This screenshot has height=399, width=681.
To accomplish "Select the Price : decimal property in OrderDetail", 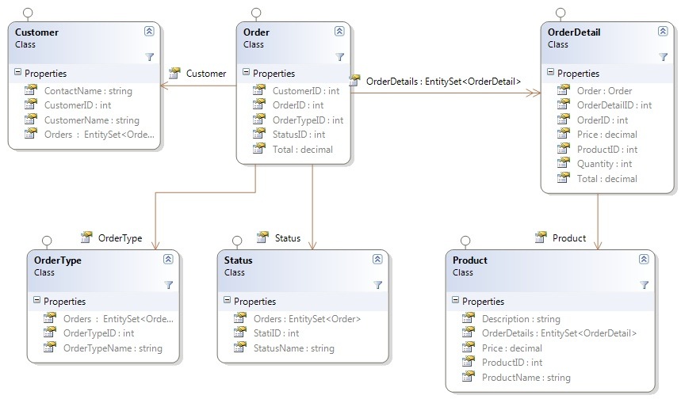I will tap(607, 135).
